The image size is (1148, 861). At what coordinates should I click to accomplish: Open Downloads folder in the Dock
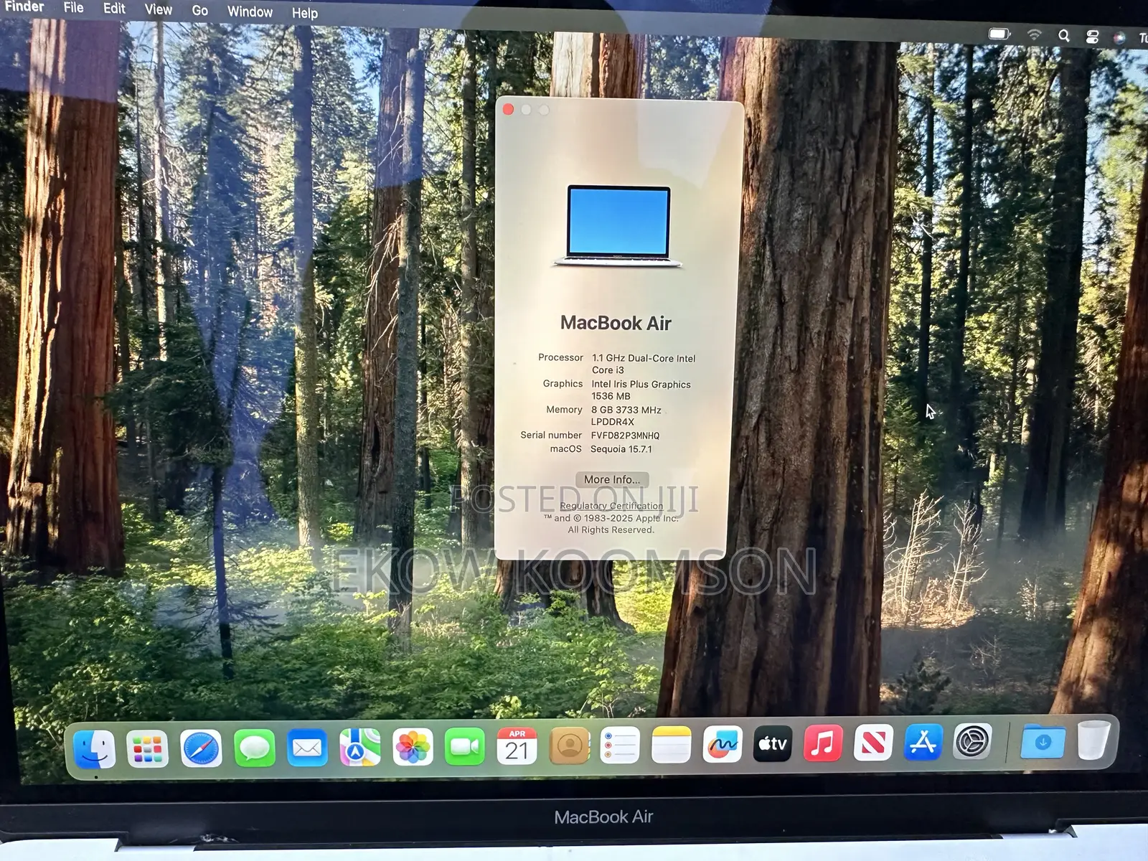[1043, 741]
